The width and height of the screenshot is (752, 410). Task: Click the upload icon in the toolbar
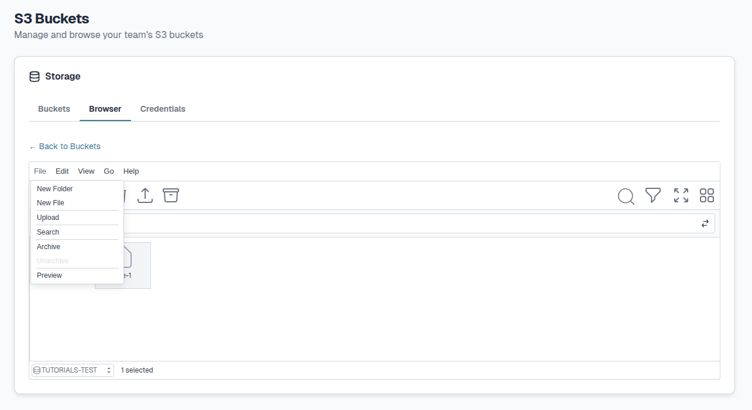(145, 195)
